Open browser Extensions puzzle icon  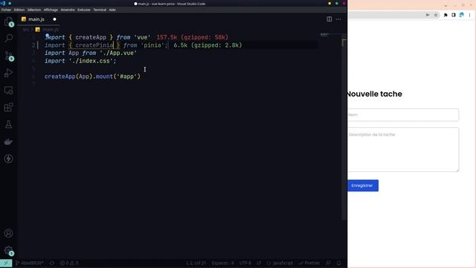[446, 15]
